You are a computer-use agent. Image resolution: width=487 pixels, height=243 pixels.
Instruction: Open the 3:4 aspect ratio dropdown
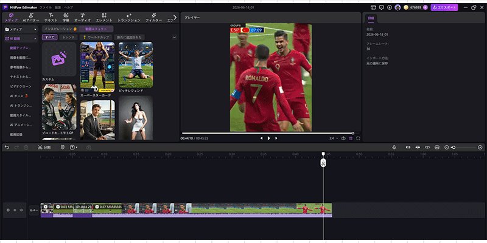coord(334,139)
